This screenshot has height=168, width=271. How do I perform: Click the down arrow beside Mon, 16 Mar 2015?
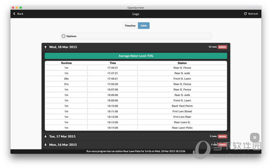click(x=46, y=145)
